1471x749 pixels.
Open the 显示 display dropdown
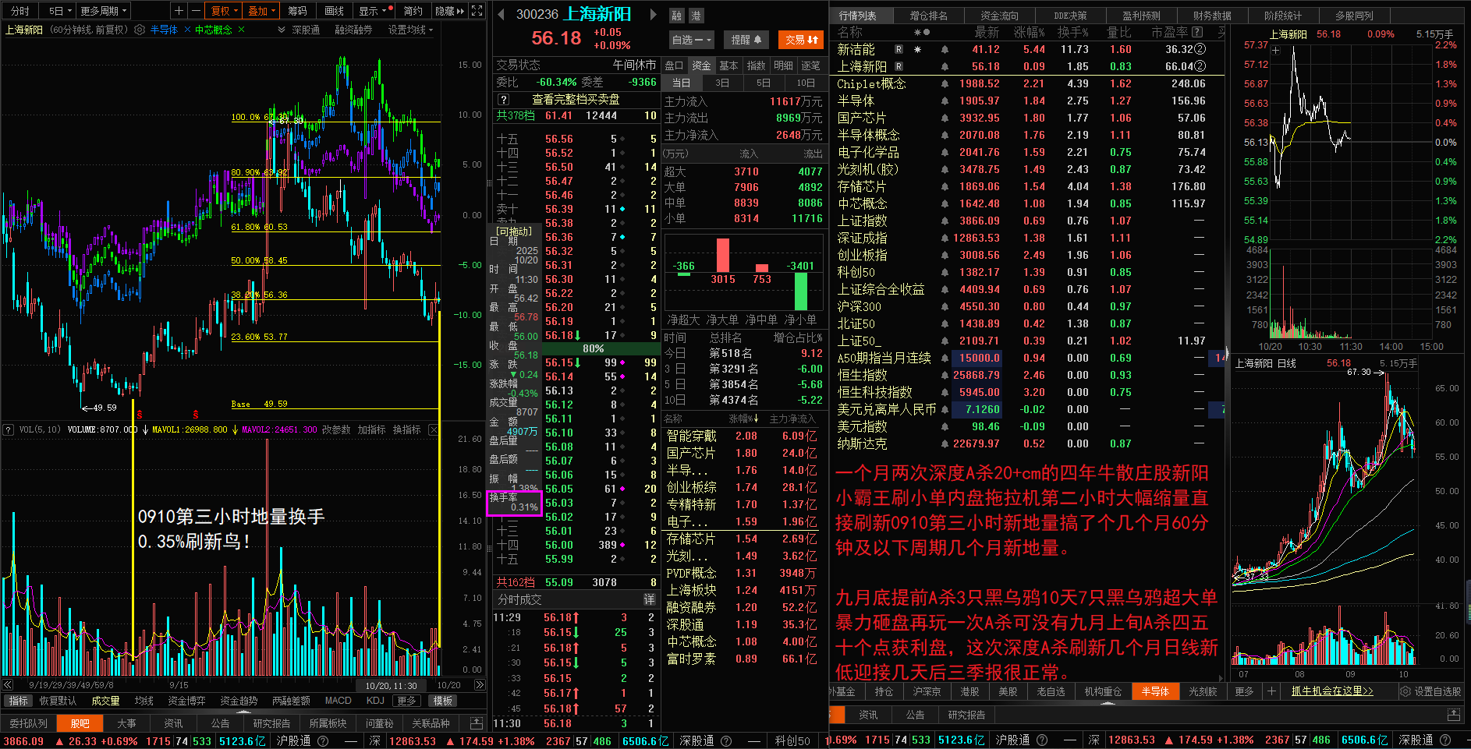pyautogui.click(x=372, y=11)
